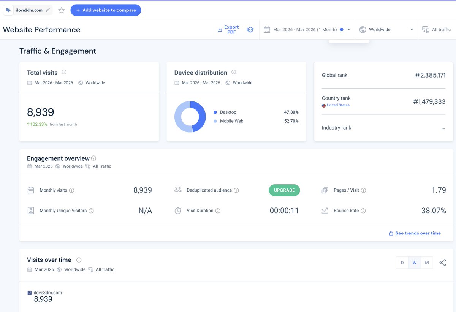
Task: Open info icon next to Monthly visits
Action: pyautogui.click(x=71, y=190)
